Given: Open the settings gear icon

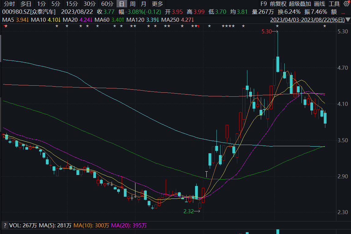Looking at the screenshot, I should [x=346, y=4].
